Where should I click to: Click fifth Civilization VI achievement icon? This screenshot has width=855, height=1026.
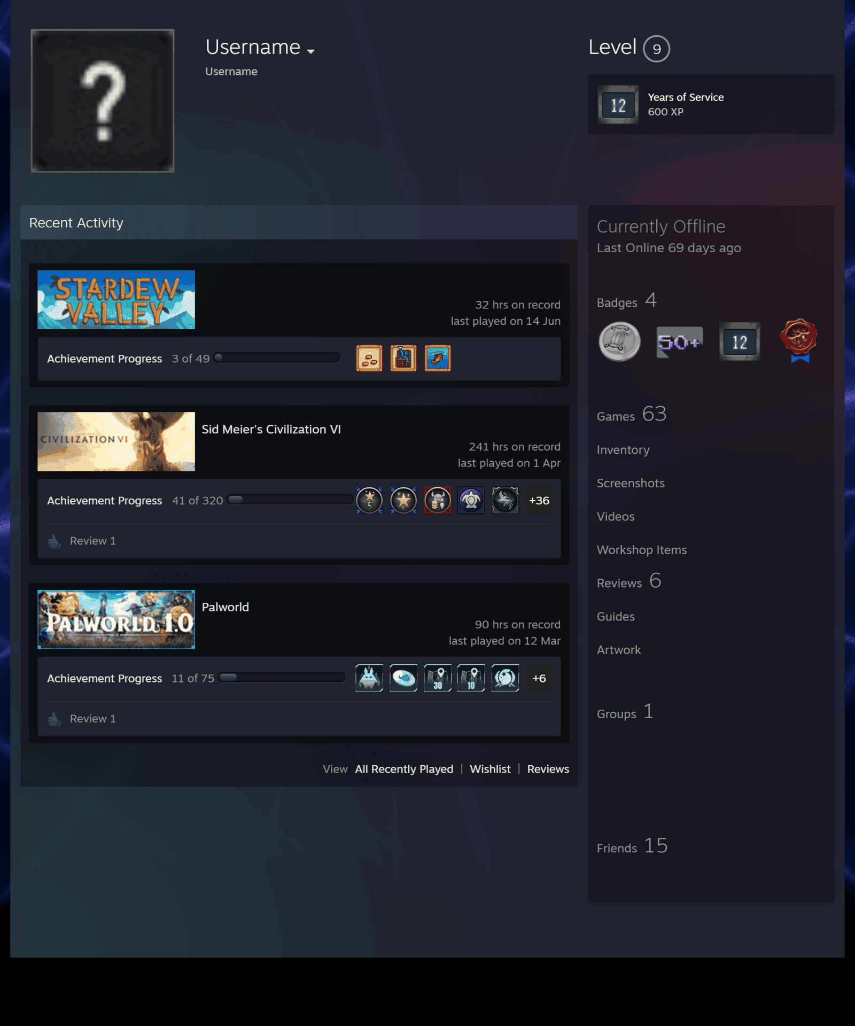tap(505, 500)
